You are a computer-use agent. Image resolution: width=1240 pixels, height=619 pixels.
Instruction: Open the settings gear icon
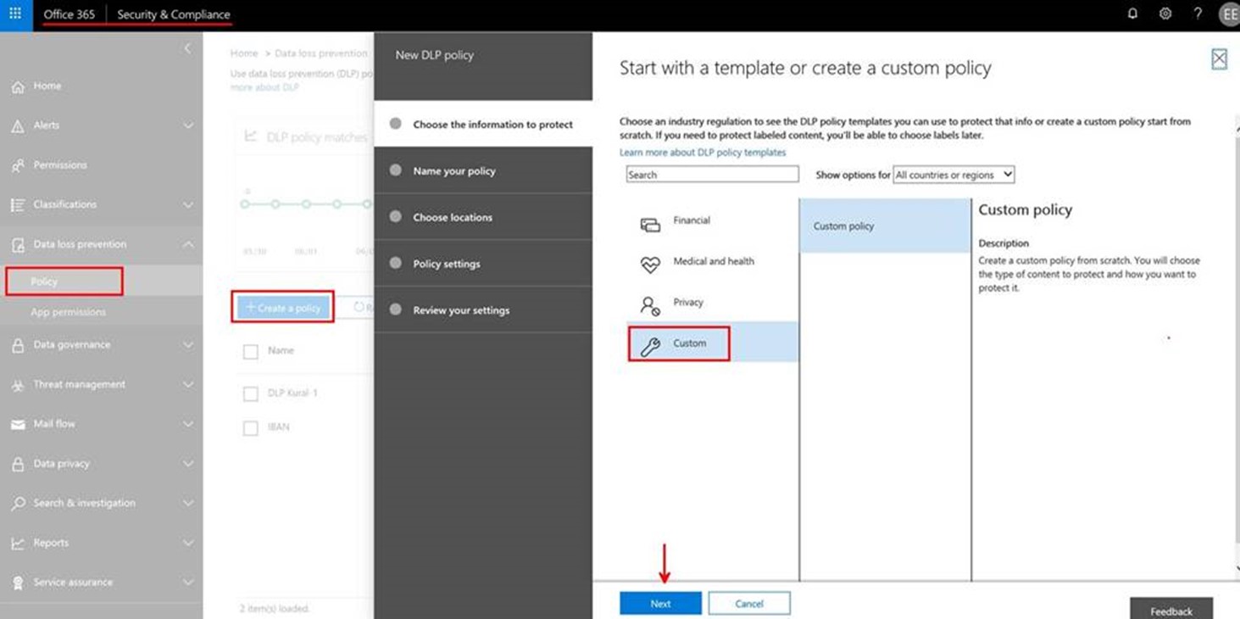point(1165,14)
